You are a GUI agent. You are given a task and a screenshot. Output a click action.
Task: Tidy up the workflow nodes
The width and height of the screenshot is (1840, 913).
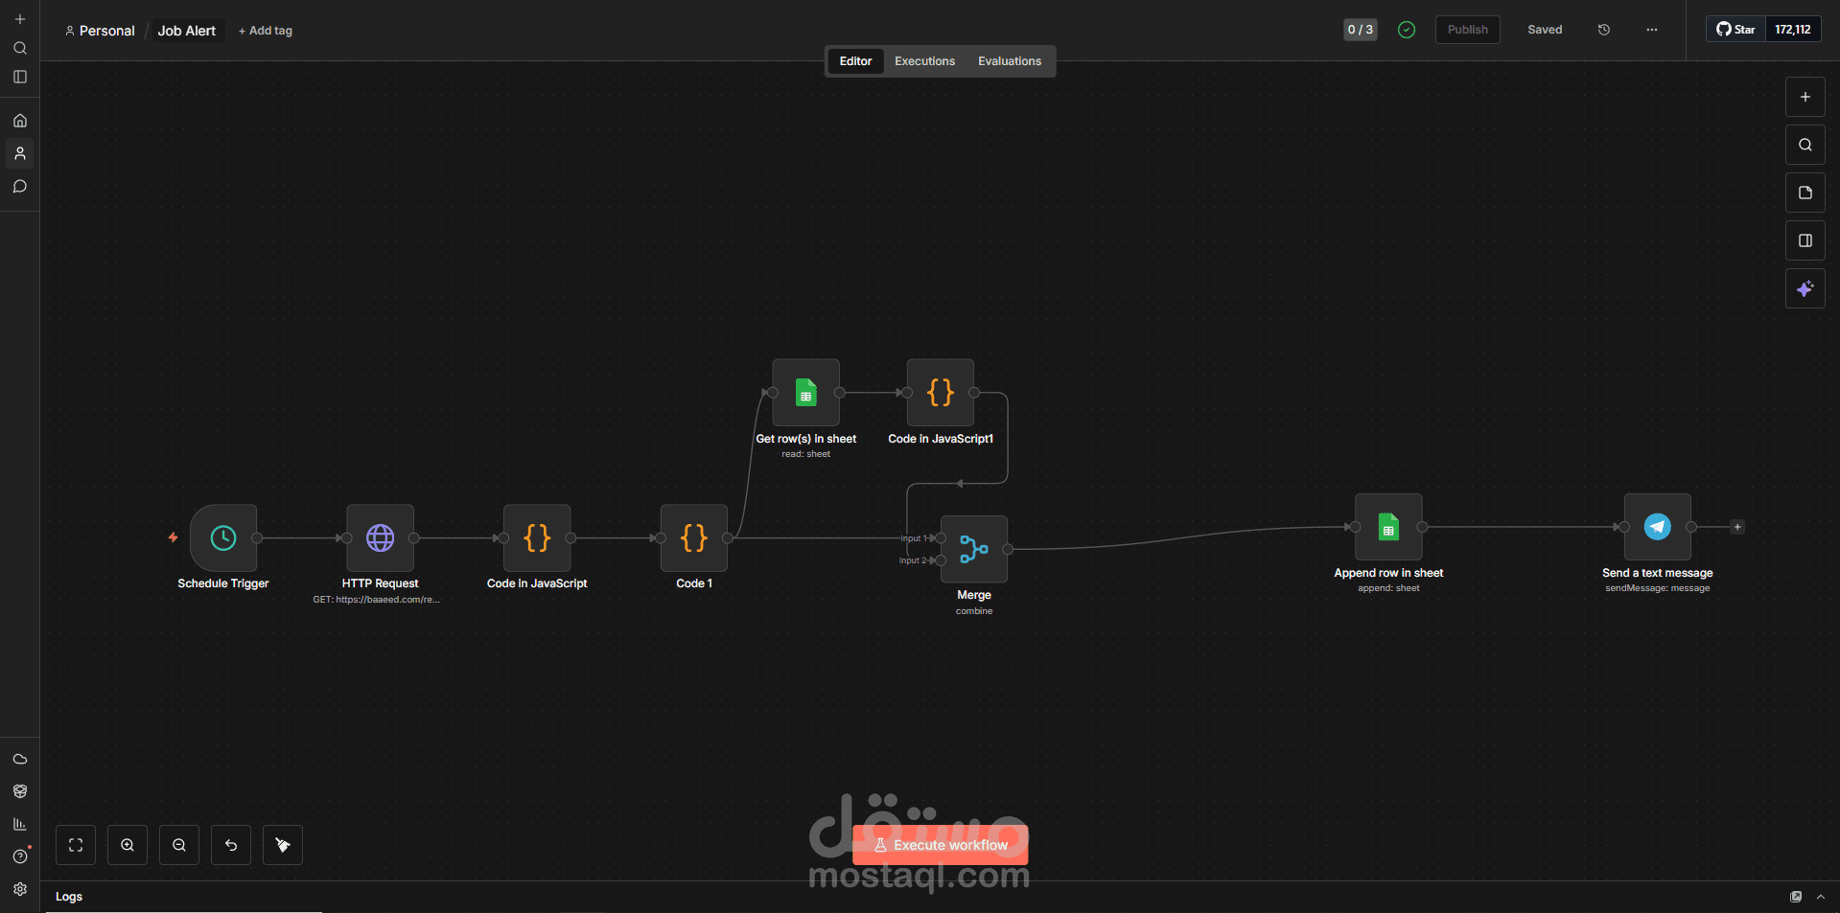point(283,845)
